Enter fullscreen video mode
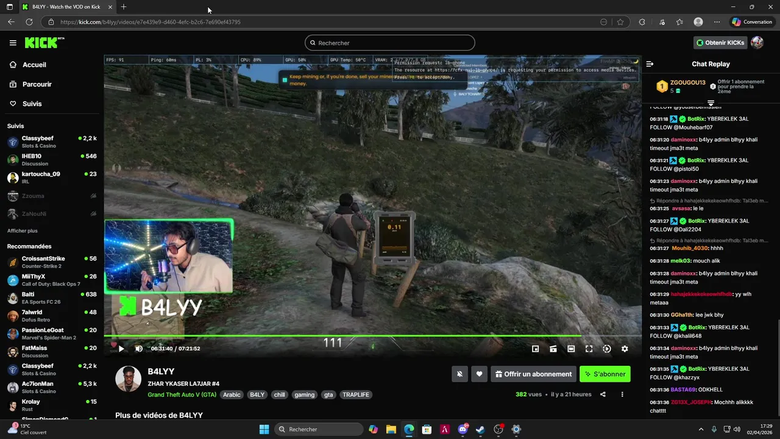Image resolution: width=780 pixels, height=439 pixels. tap(589, 349)
